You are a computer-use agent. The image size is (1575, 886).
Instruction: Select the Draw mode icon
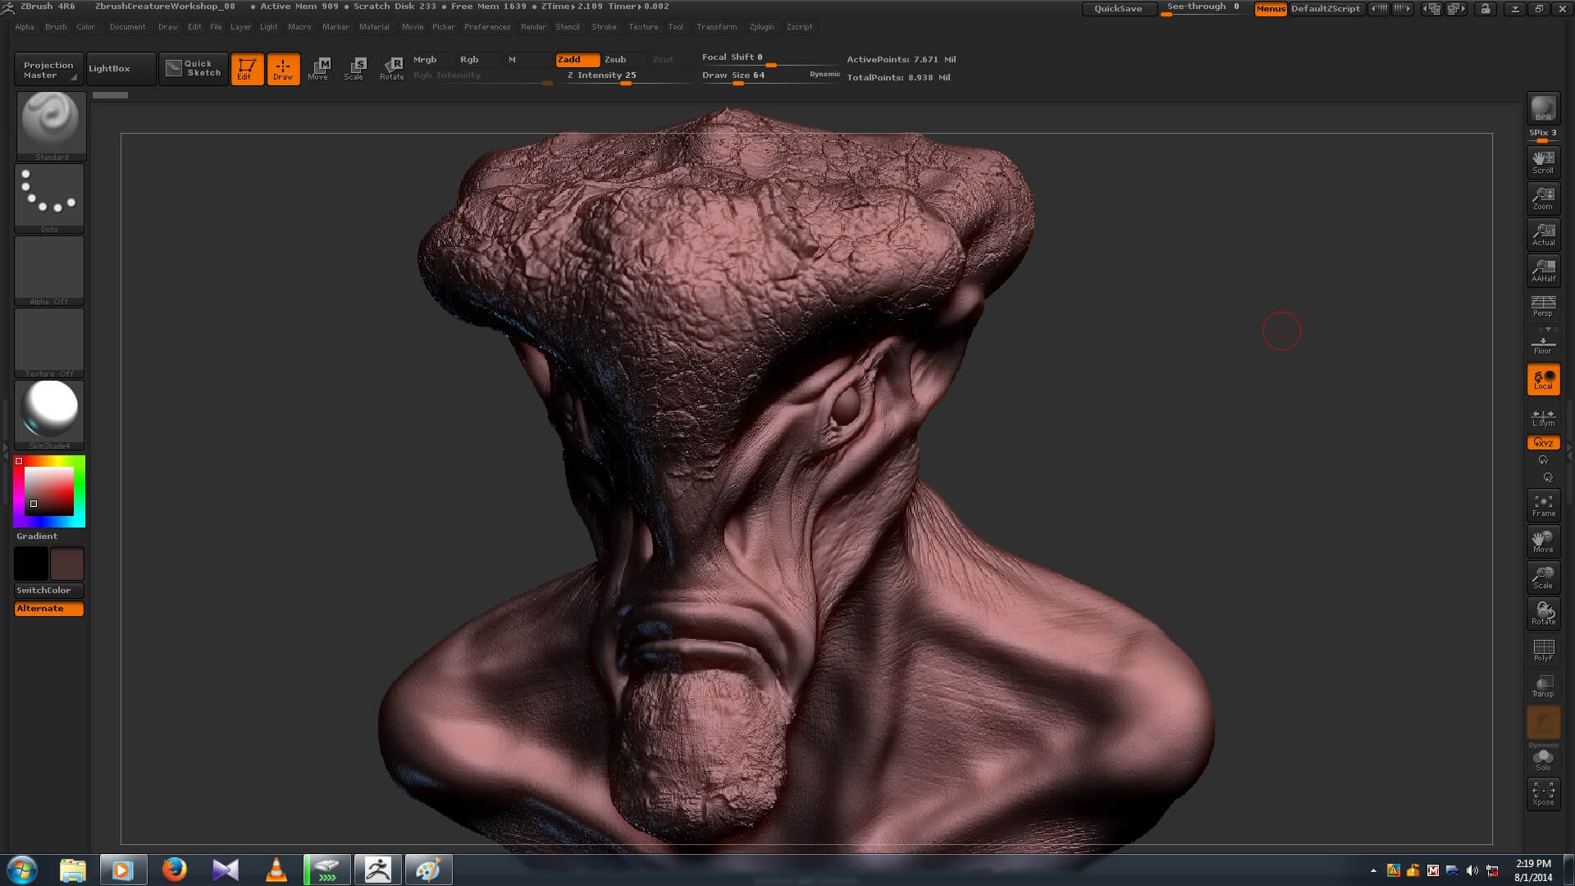283,69
